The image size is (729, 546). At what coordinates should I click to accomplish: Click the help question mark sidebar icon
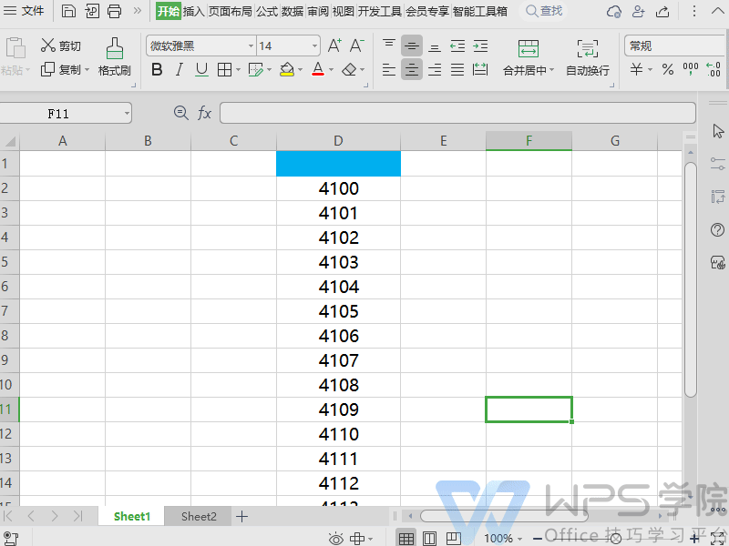(717, 229)
